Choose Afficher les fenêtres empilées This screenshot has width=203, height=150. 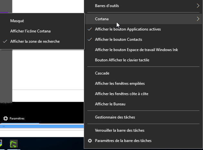(120, 84)
